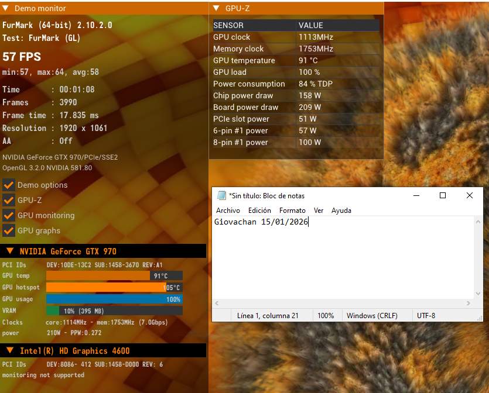Collapse the NVIDIA GeForce GTX 970 section

pos(10,251)
